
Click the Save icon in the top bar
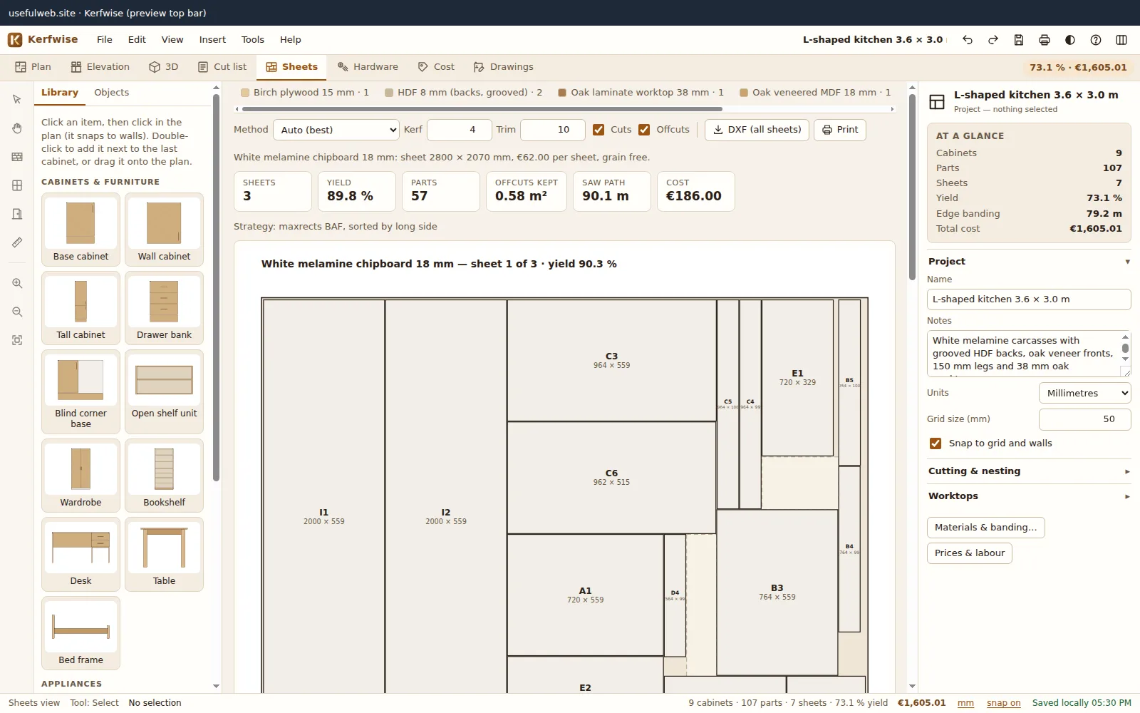1019,40
